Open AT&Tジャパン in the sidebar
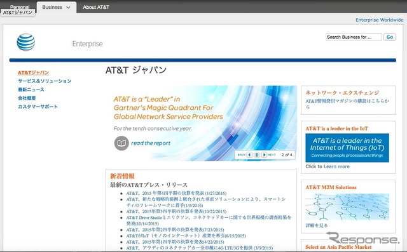Viewport: 407px width, 252px height. (34, 72)
